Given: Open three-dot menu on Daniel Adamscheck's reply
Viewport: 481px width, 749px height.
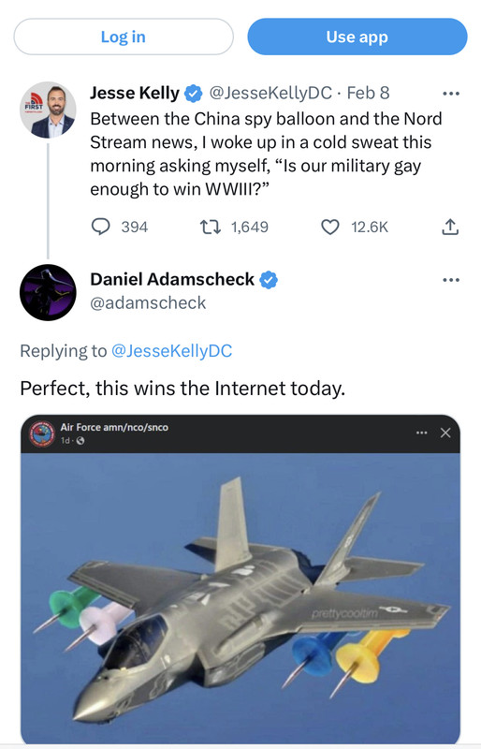Looking at the screenshot, I should pos(451,280).
